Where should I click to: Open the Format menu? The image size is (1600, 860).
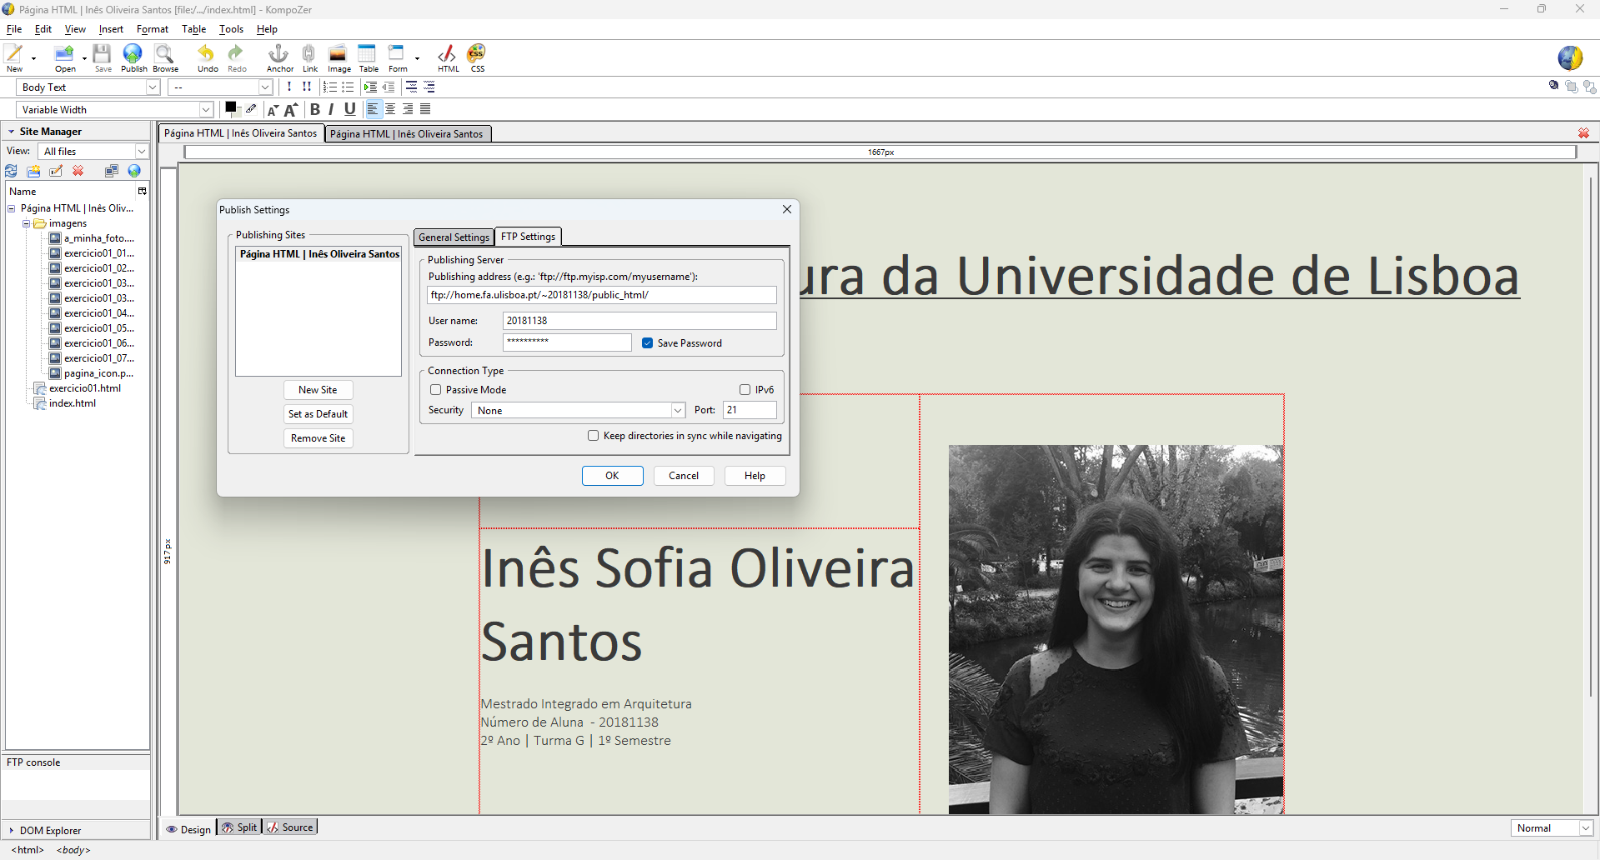tap(152, 29)
